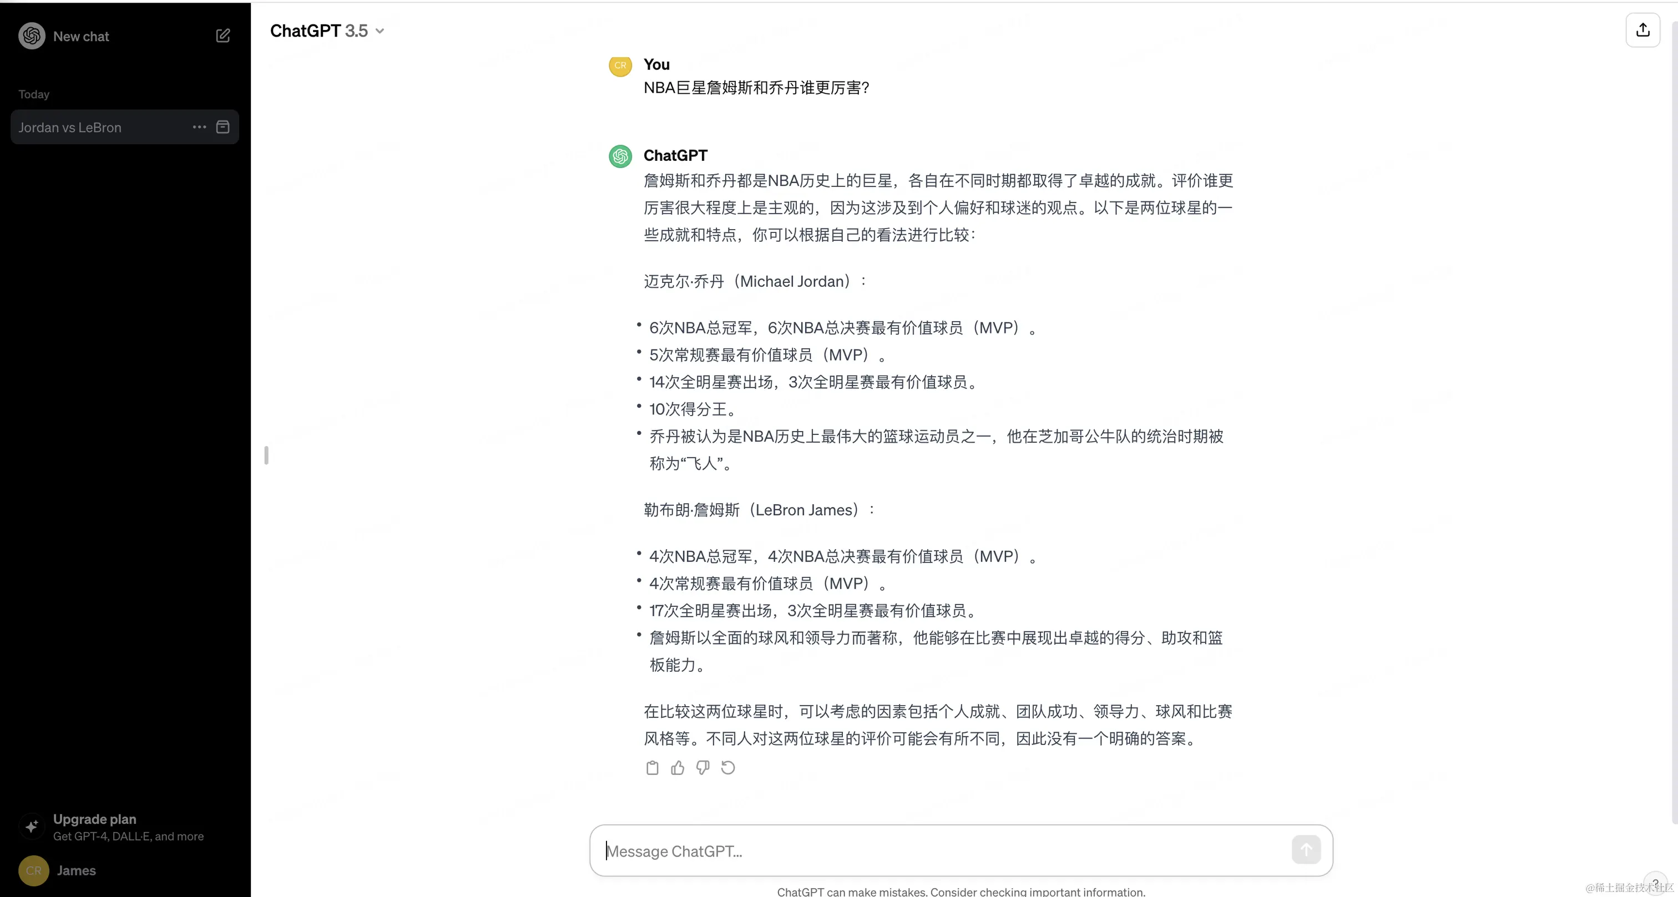This screenshot has height=897, width=1678.
Task: Start a new chat with the pencil icon
Action: click(x=222, y=36)
